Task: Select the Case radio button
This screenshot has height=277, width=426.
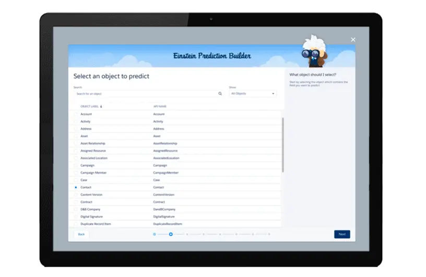Action: [76, 180]
